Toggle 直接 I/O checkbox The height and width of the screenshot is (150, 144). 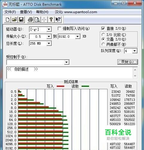point(103,28)
